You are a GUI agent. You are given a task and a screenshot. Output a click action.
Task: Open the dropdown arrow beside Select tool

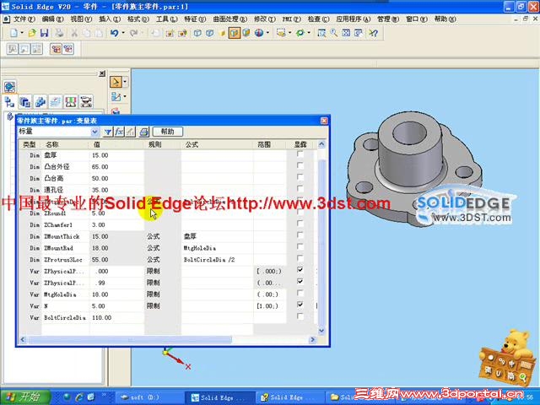tap(125, 82)
